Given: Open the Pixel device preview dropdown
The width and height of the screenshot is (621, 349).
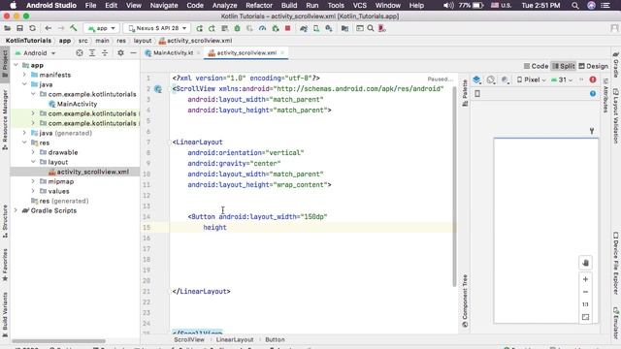Looking at the screenshot, I should pyautogui.click(x=531, y=79).
